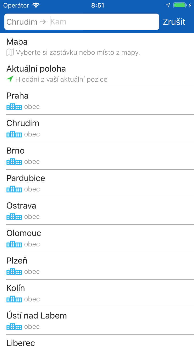Screen dimensions: 194x346
Task: Tap the city icon under Plzeň
Action: [x=14, y=272]
